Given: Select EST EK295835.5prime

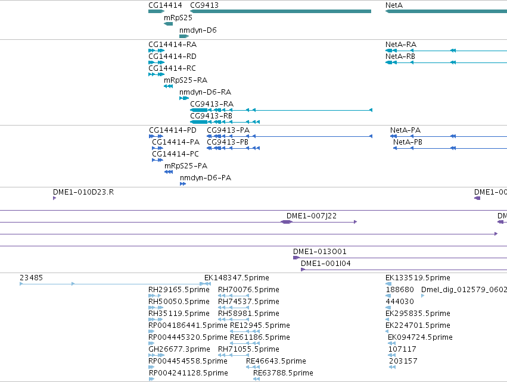Looking at the screenshot, I should [418, 314].
